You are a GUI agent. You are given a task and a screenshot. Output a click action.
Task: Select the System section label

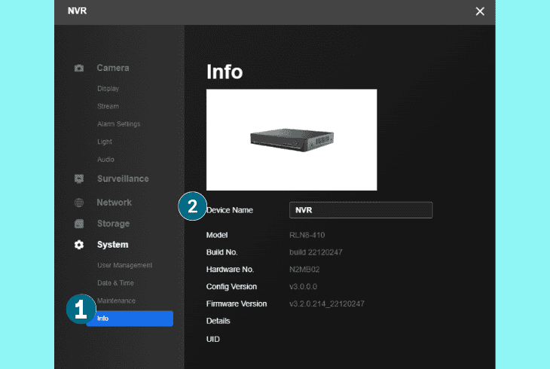click(112, 245)
